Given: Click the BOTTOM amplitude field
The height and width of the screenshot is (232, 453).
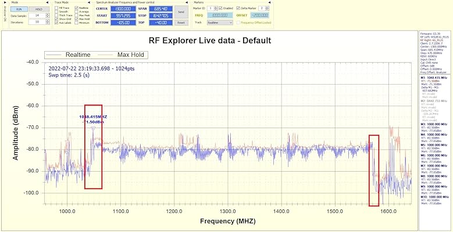Looking at the screenshot, I should [123, 23].
